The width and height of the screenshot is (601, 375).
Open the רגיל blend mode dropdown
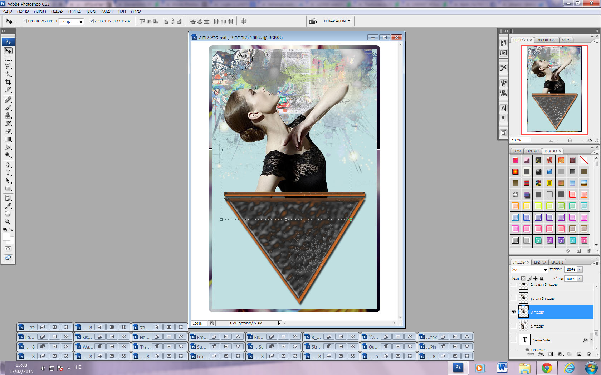529,270
